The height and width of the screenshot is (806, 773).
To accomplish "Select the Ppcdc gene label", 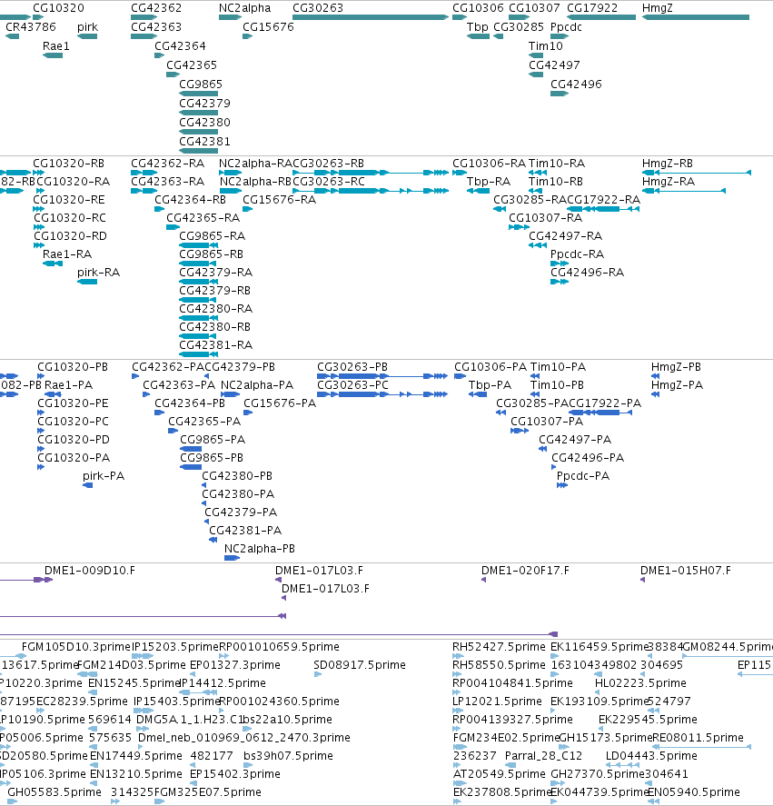I will pyautogui.click(x=566, y=26).
